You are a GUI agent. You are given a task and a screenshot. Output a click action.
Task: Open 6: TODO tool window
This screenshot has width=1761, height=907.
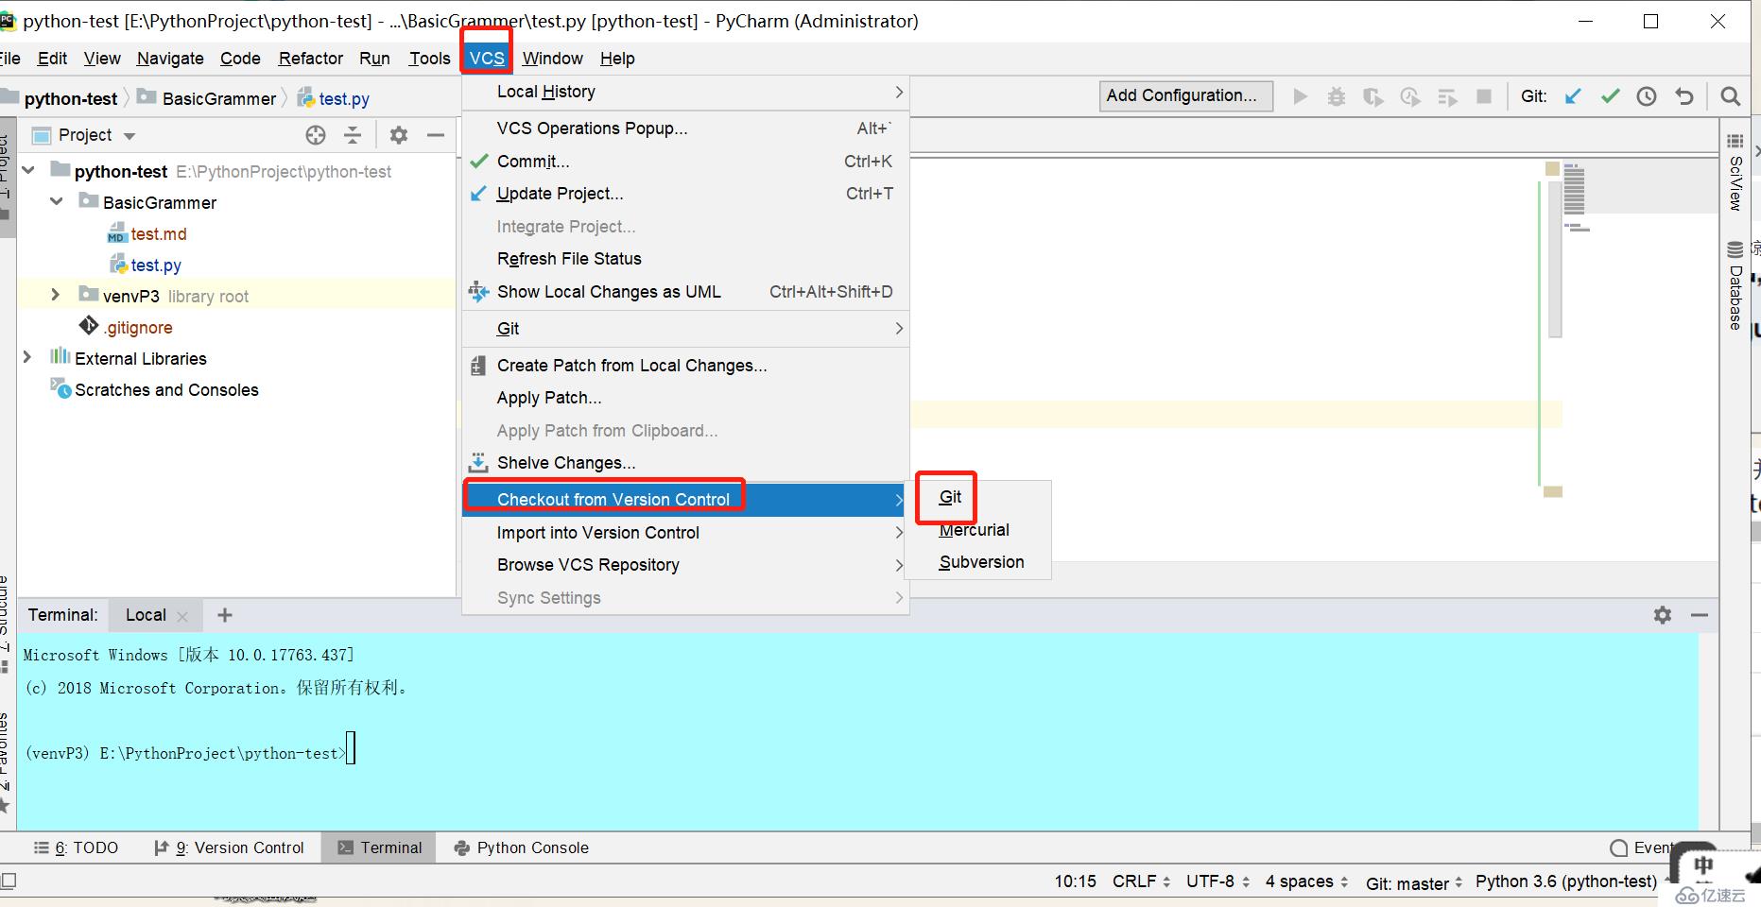[77, 847]
